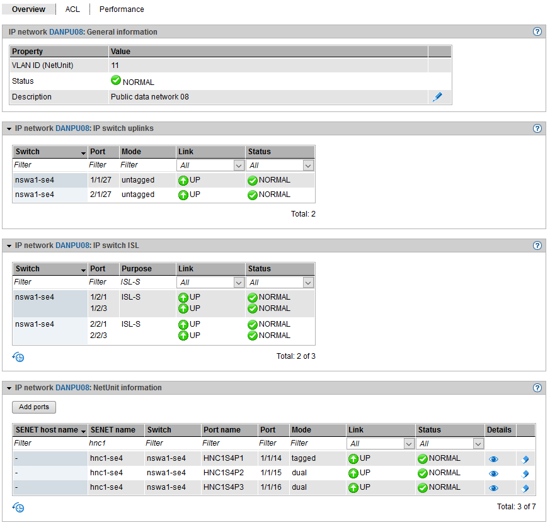The image size is (550, 525).
Task: Collapse the NetUnit information section
Action: [9, 388]
